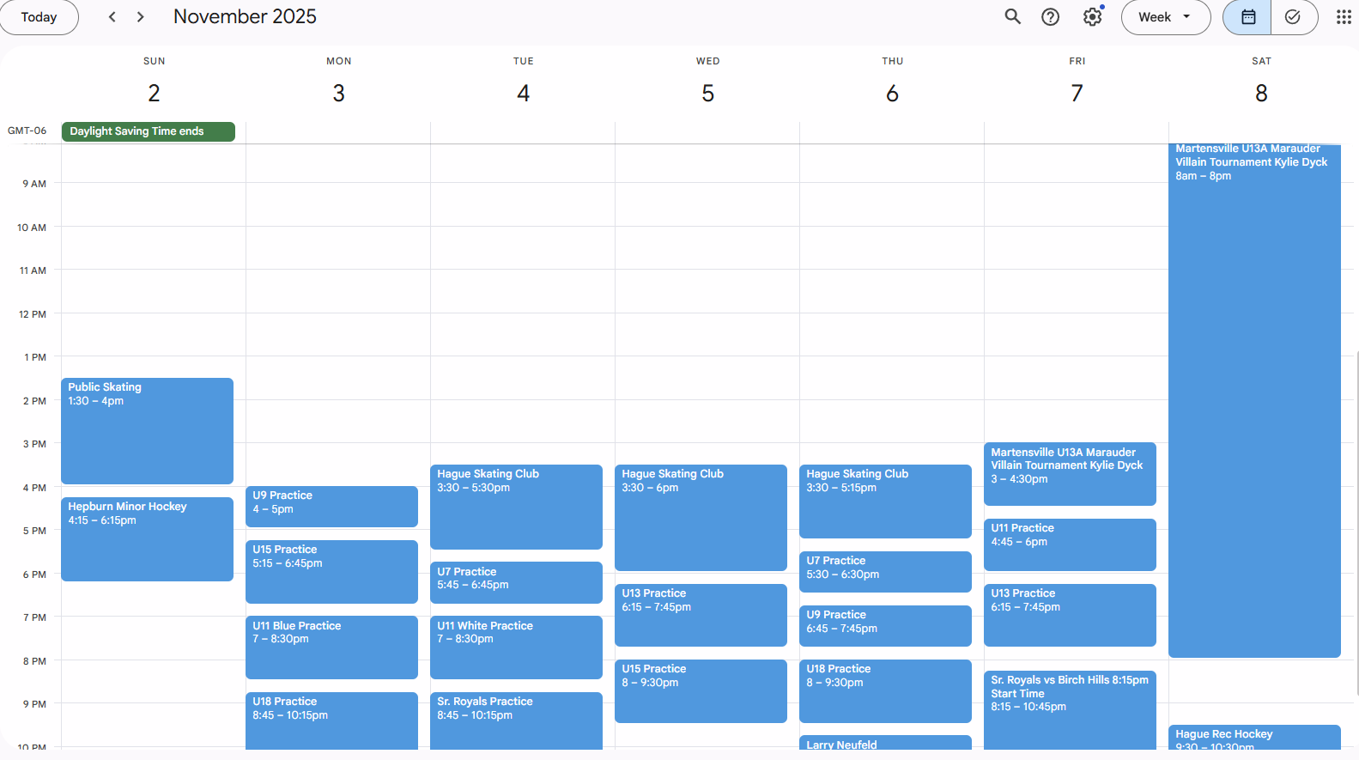Open Hepburn Minor Hockey event
This screenshot has width=1359, height=760.
click(x=147, y=538)
